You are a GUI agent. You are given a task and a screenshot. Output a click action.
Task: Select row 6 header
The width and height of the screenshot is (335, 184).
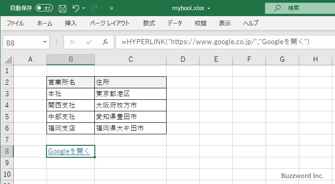pyautogui.click(x=7, y=128)
